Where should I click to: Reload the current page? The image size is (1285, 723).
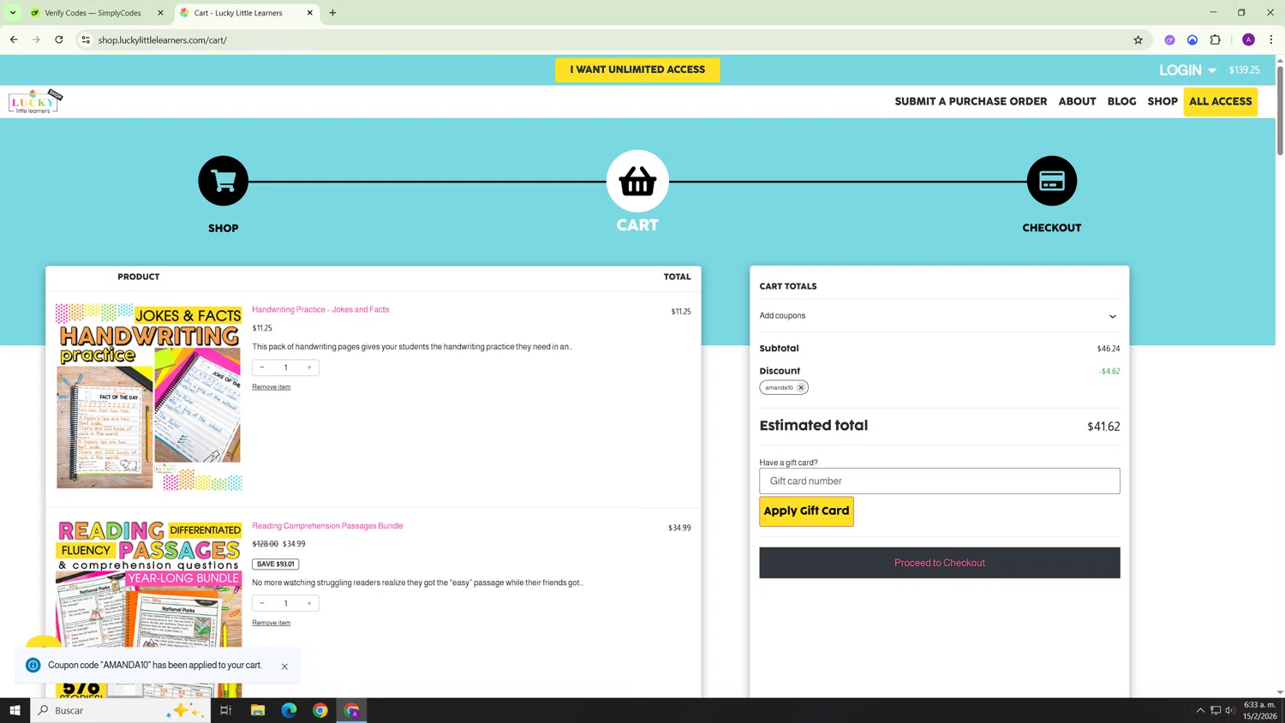[59, 39]
